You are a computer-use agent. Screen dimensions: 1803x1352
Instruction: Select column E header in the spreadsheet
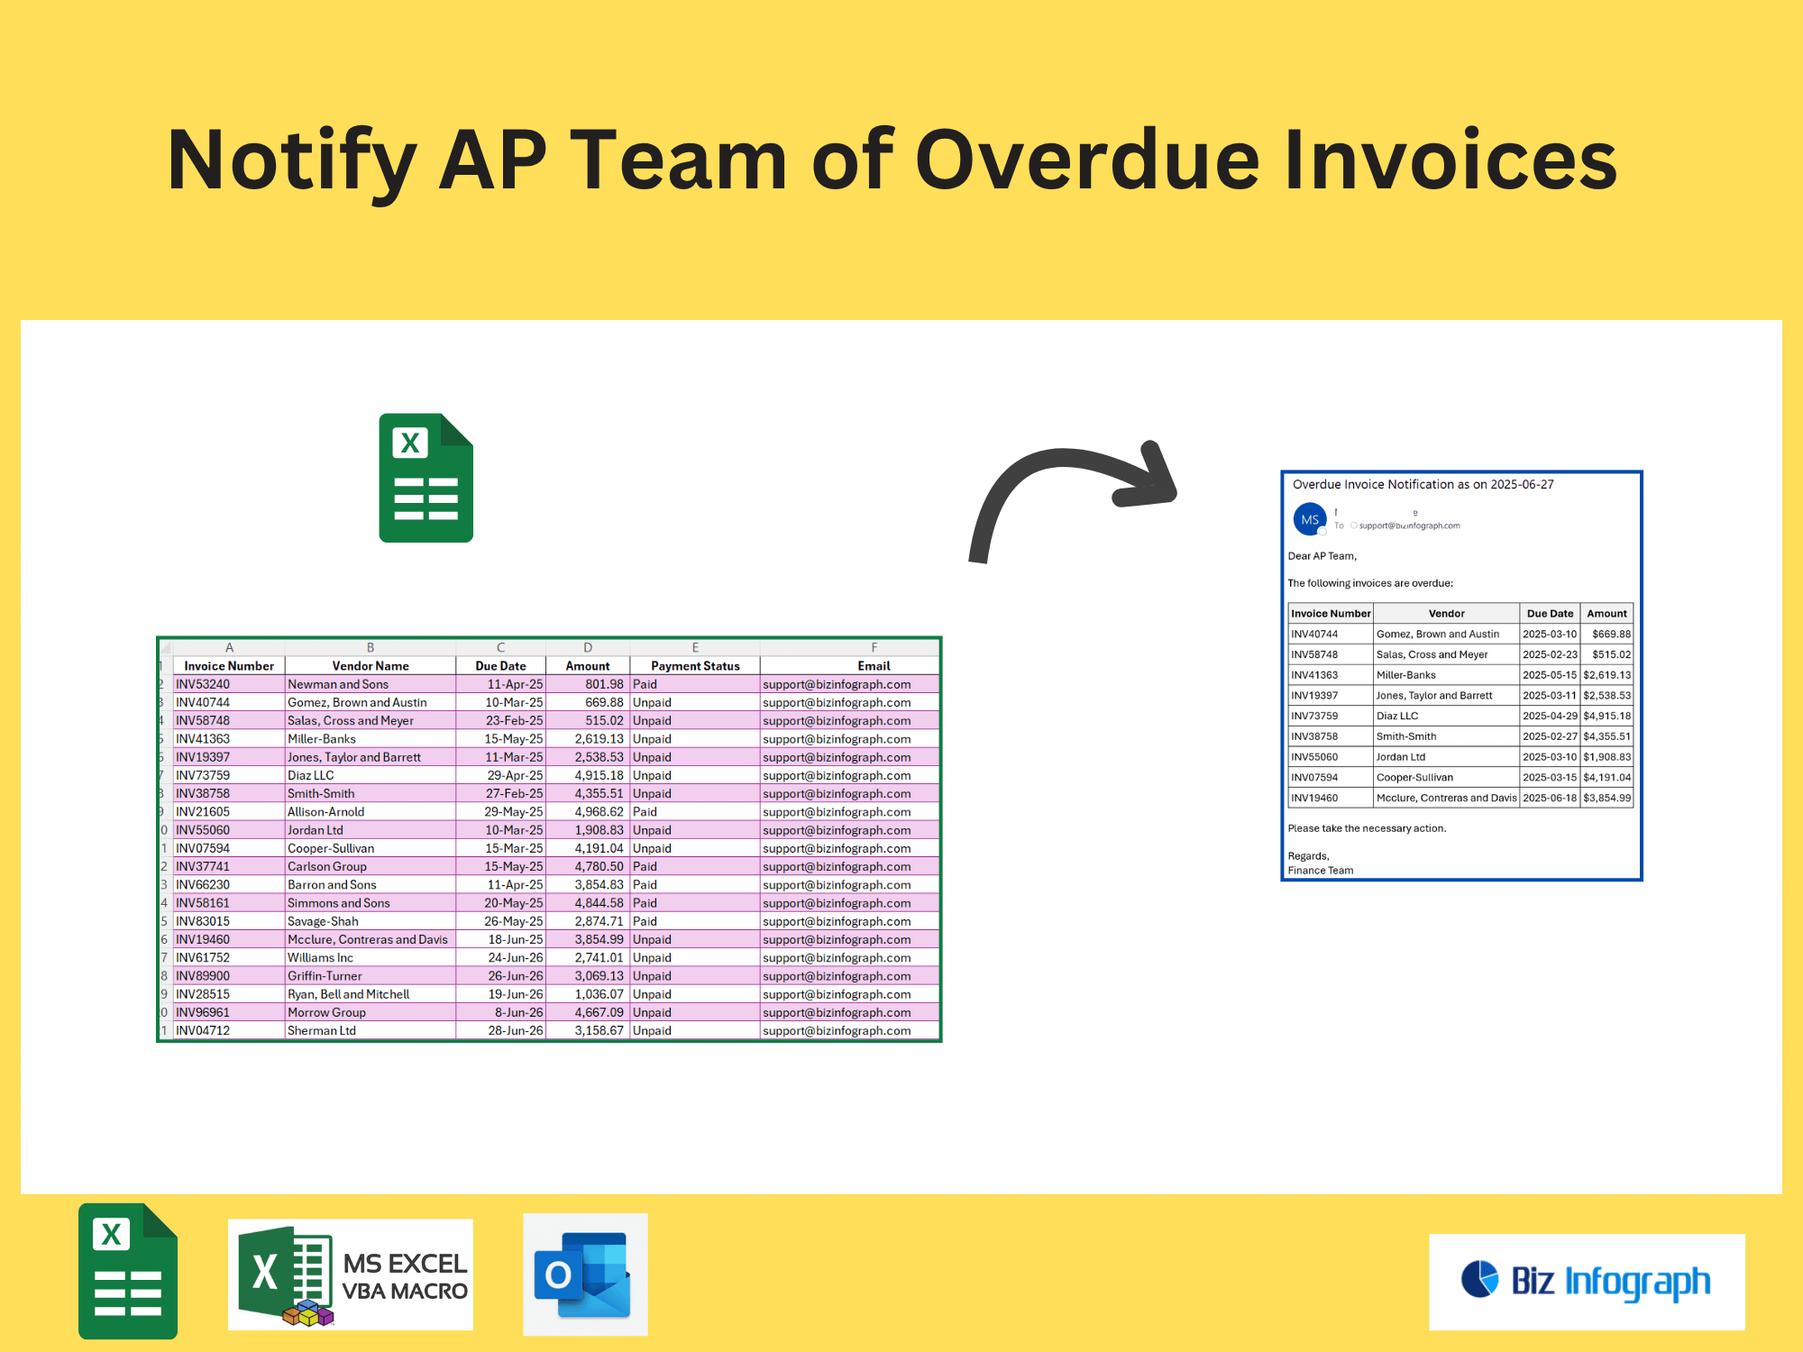click(695, 647)
